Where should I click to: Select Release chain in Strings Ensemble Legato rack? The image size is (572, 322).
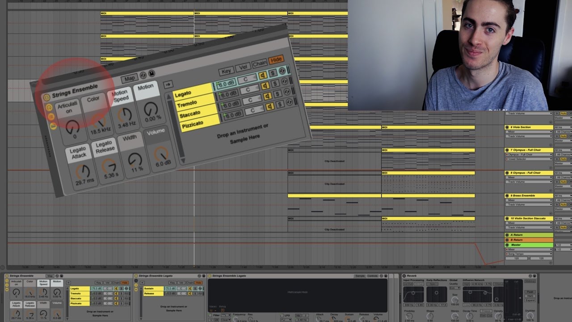click(153, 293)
